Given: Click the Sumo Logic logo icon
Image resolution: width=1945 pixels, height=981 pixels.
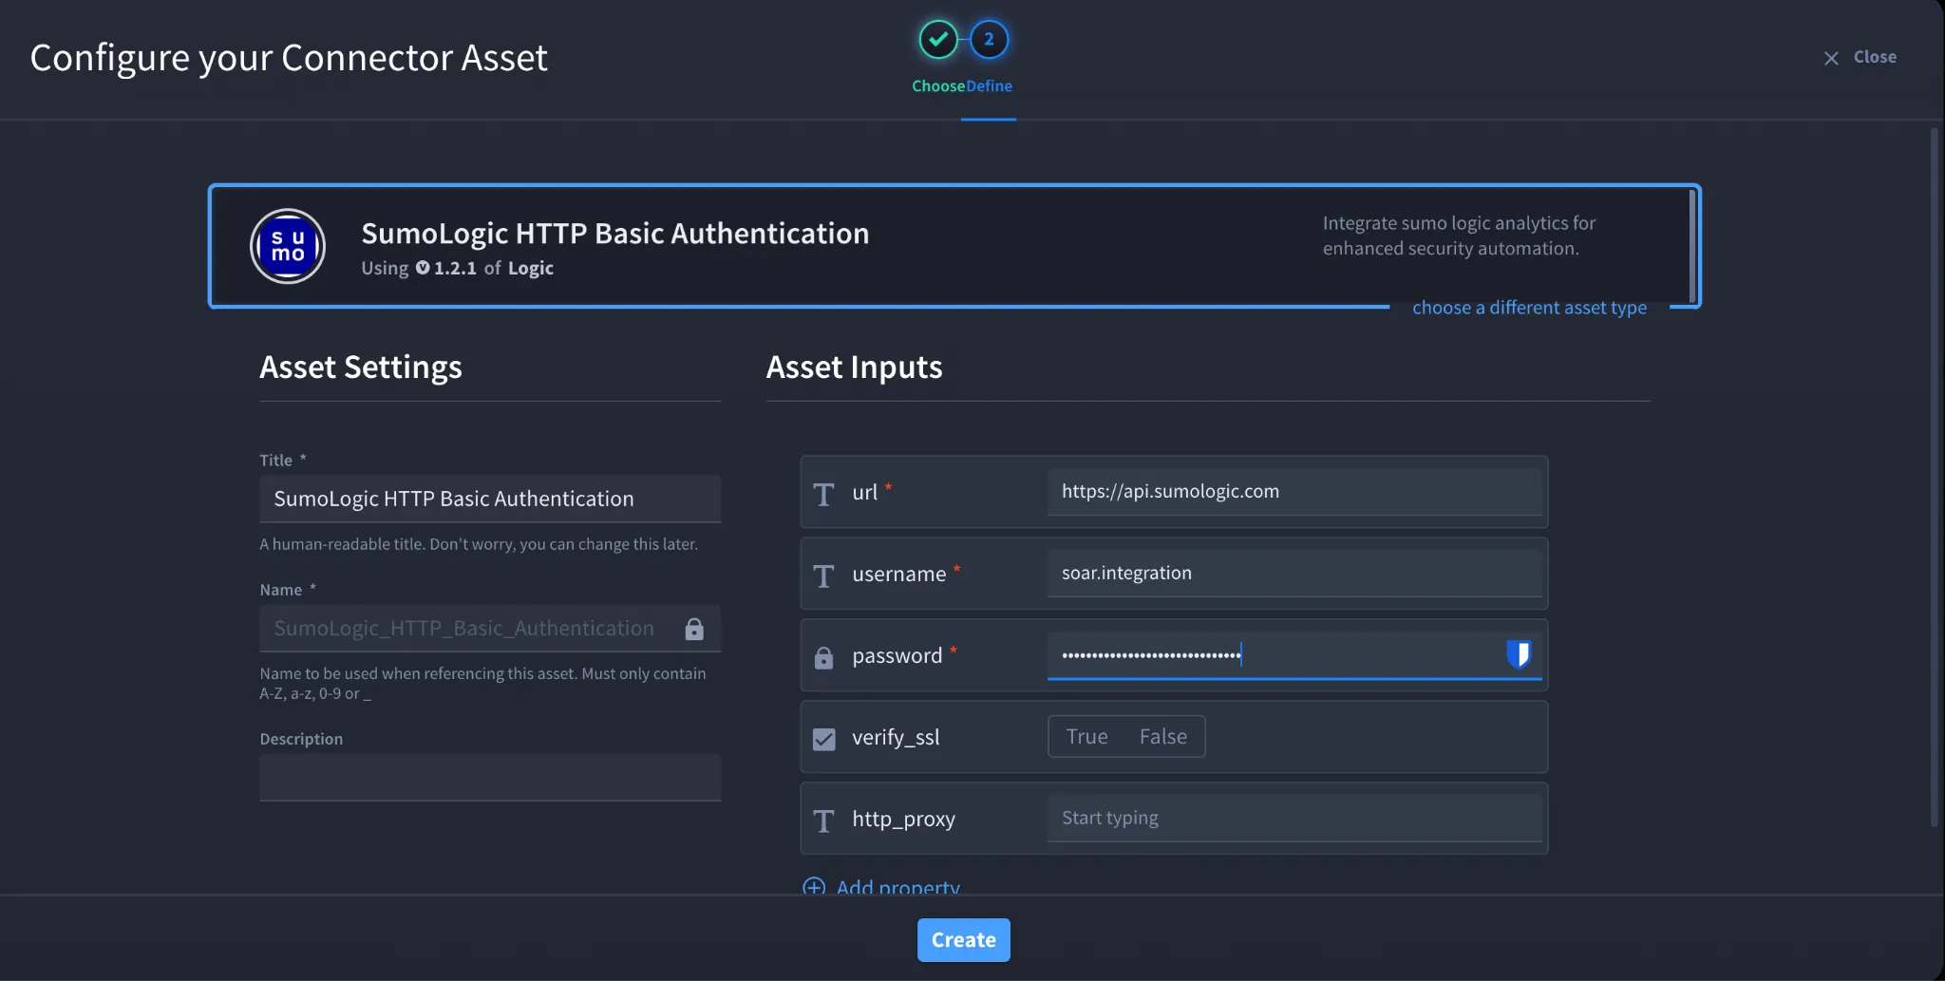Looking at the screenshot, I should click(288, 246).
